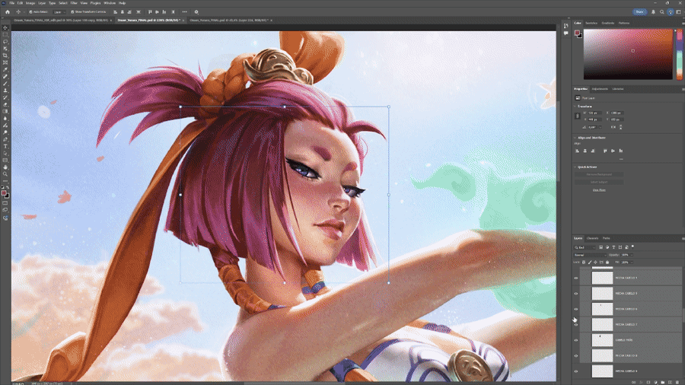The image size is (685, 385).
Task: Create a new group folder icon
Action: click(663, 383)
